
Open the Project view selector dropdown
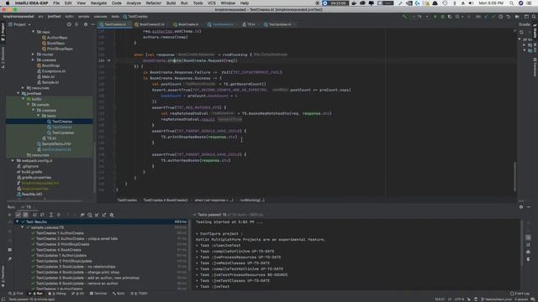pos(19,24)
